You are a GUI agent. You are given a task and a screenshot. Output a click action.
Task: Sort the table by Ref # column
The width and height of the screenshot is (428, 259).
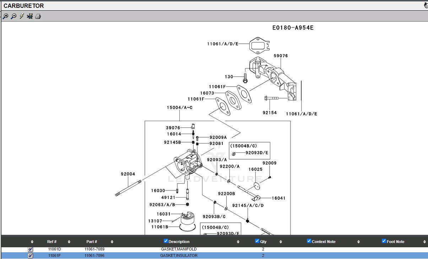[52, 242]
